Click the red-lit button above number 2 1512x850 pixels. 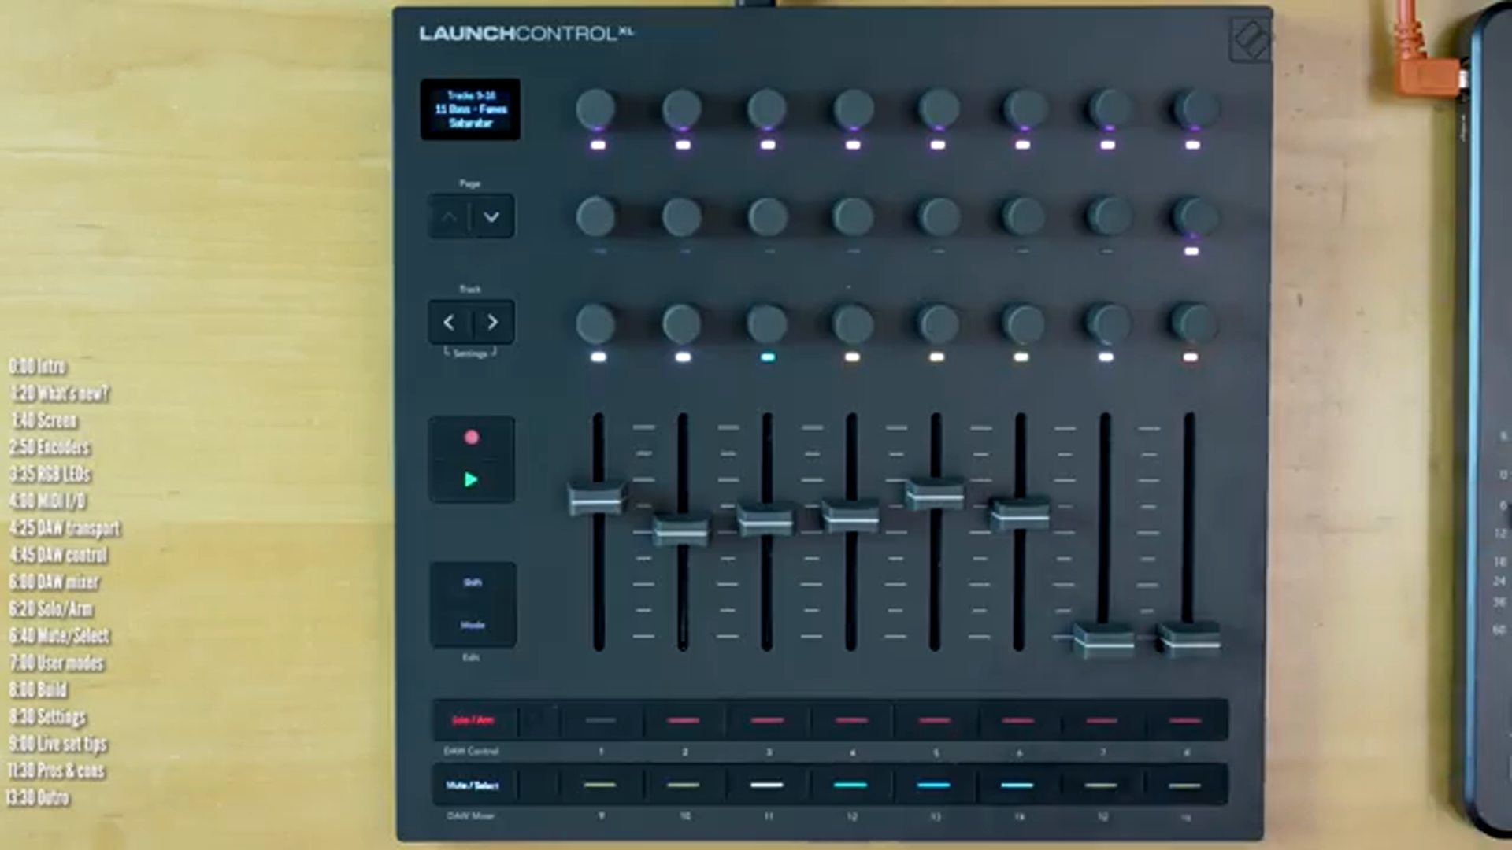(684, 720)
